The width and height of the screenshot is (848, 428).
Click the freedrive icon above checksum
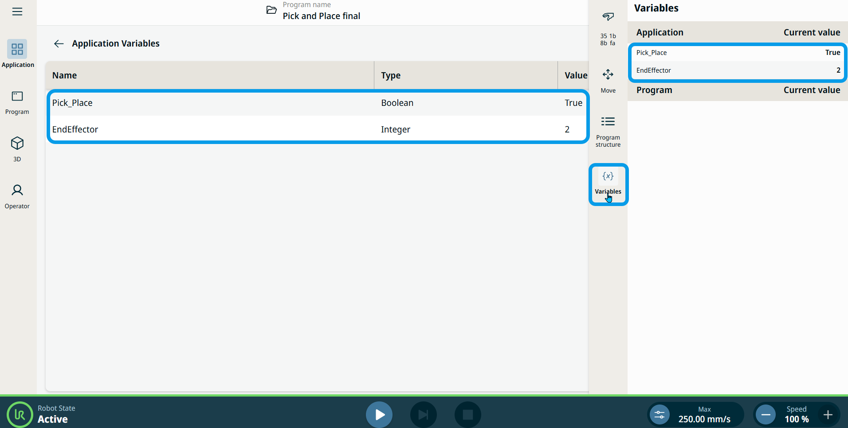point(608,17)
